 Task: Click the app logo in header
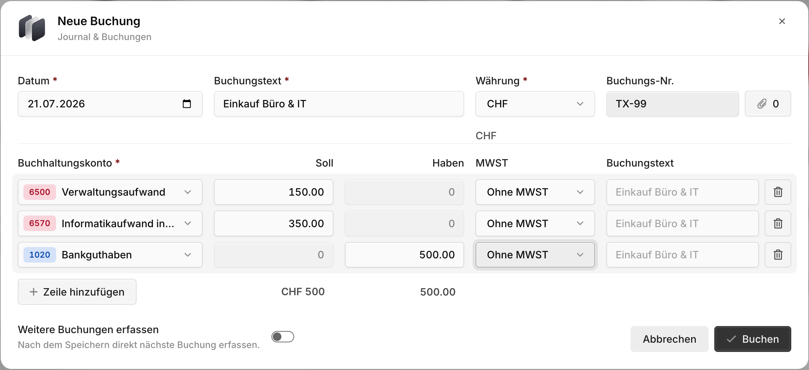point(32,28)
